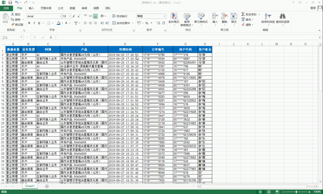Open the font name dropdown (Arial)
This screenshot has height=194, width=323.
60,16
